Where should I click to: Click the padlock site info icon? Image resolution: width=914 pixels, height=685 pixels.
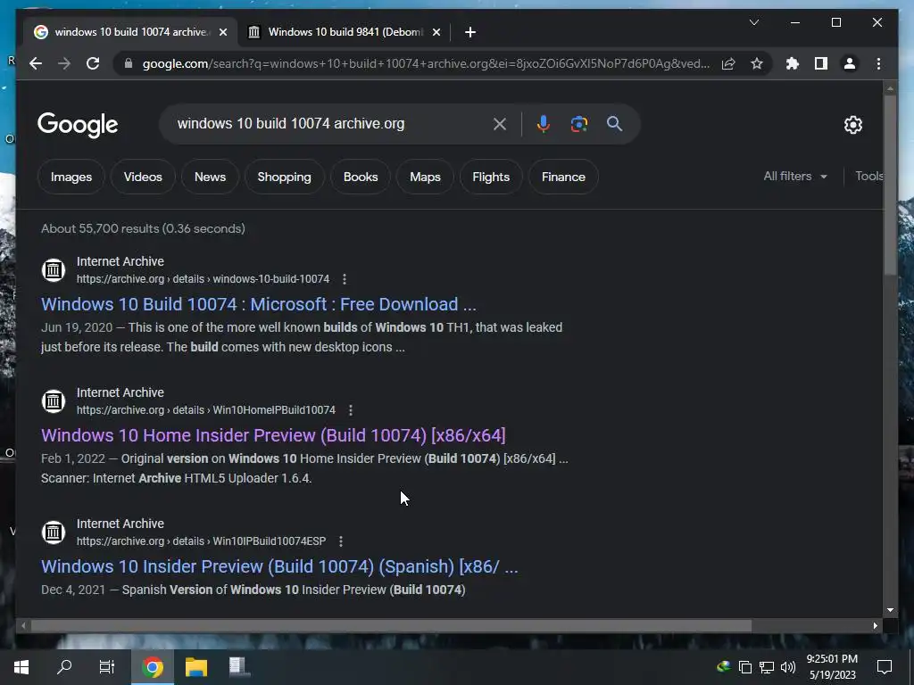tap(129, 63)
